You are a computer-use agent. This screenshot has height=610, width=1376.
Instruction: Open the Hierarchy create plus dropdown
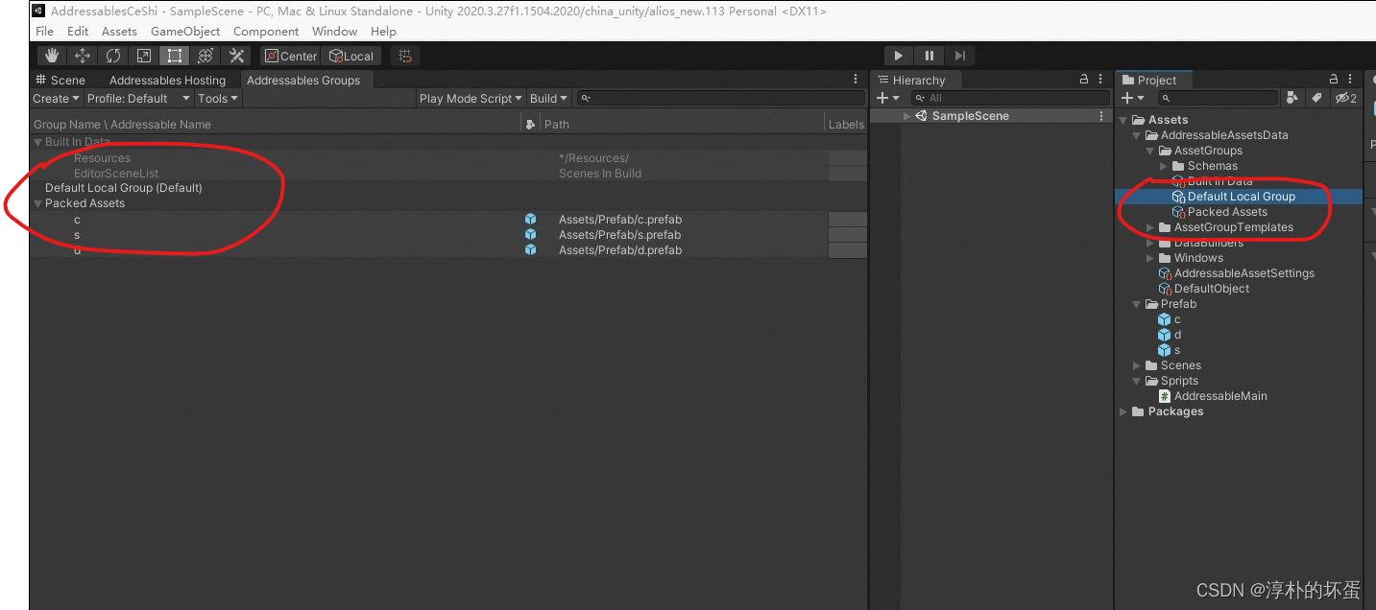pos(888,98)
